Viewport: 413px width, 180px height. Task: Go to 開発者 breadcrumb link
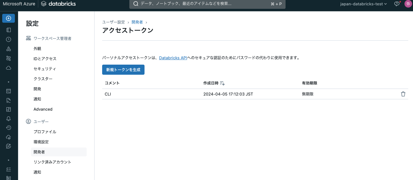(137, 22)
